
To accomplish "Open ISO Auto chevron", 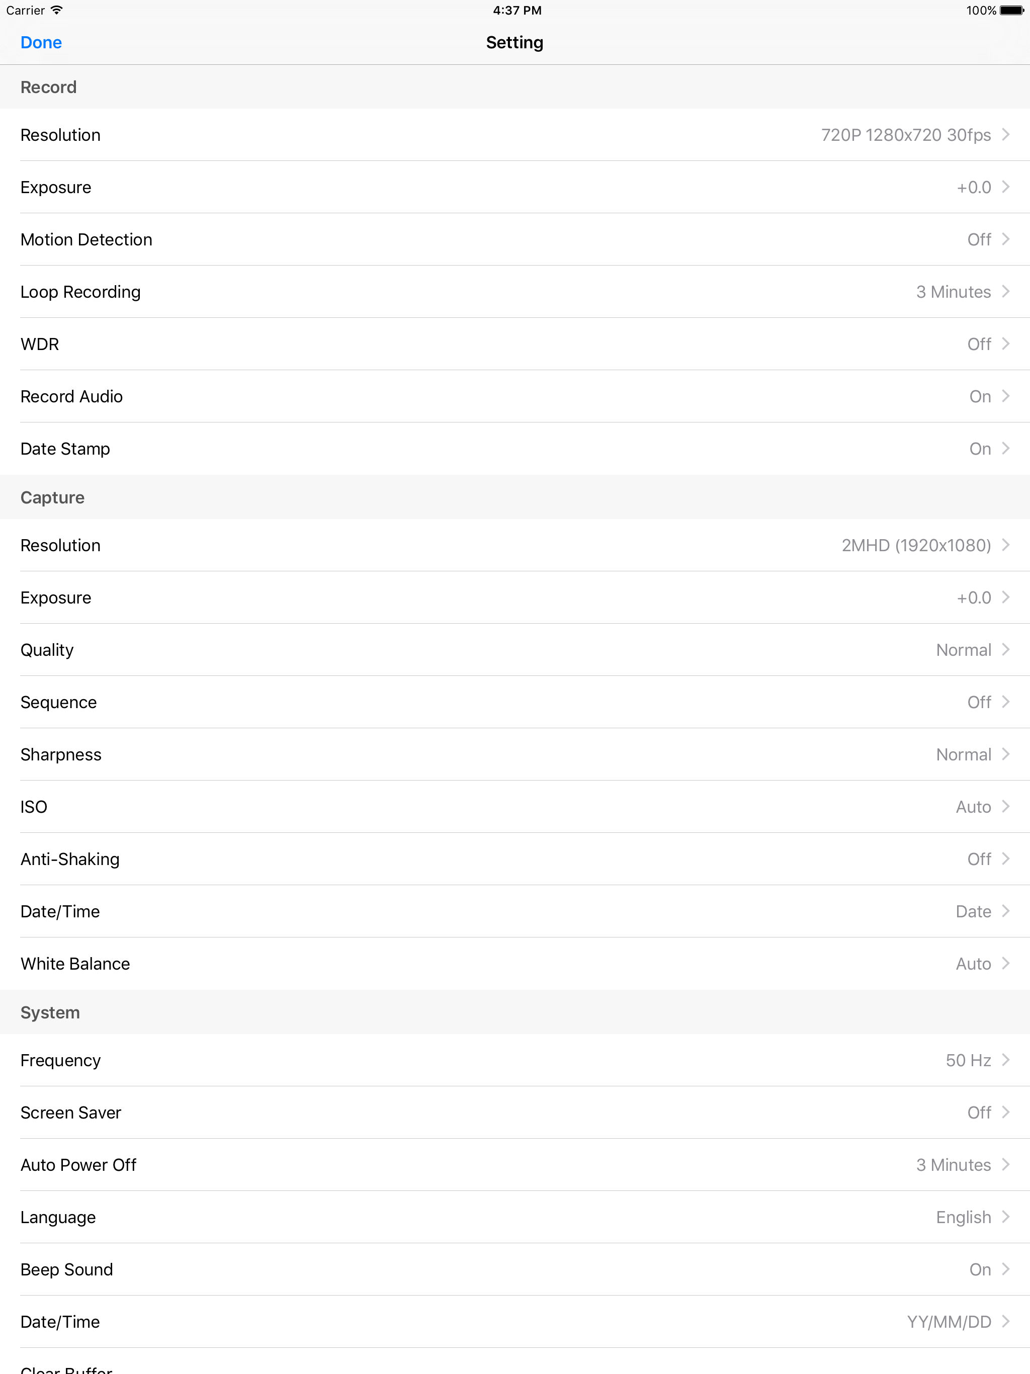I will [x=1006, y=806].
